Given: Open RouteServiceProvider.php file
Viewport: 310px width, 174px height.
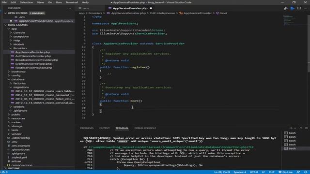Looking at the screenshot, I should point(34,68).
